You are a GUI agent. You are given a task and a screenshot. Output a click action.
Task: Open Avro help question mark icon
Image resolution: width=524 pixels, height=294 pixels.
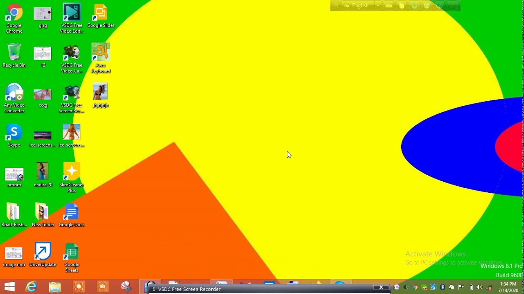440,5
